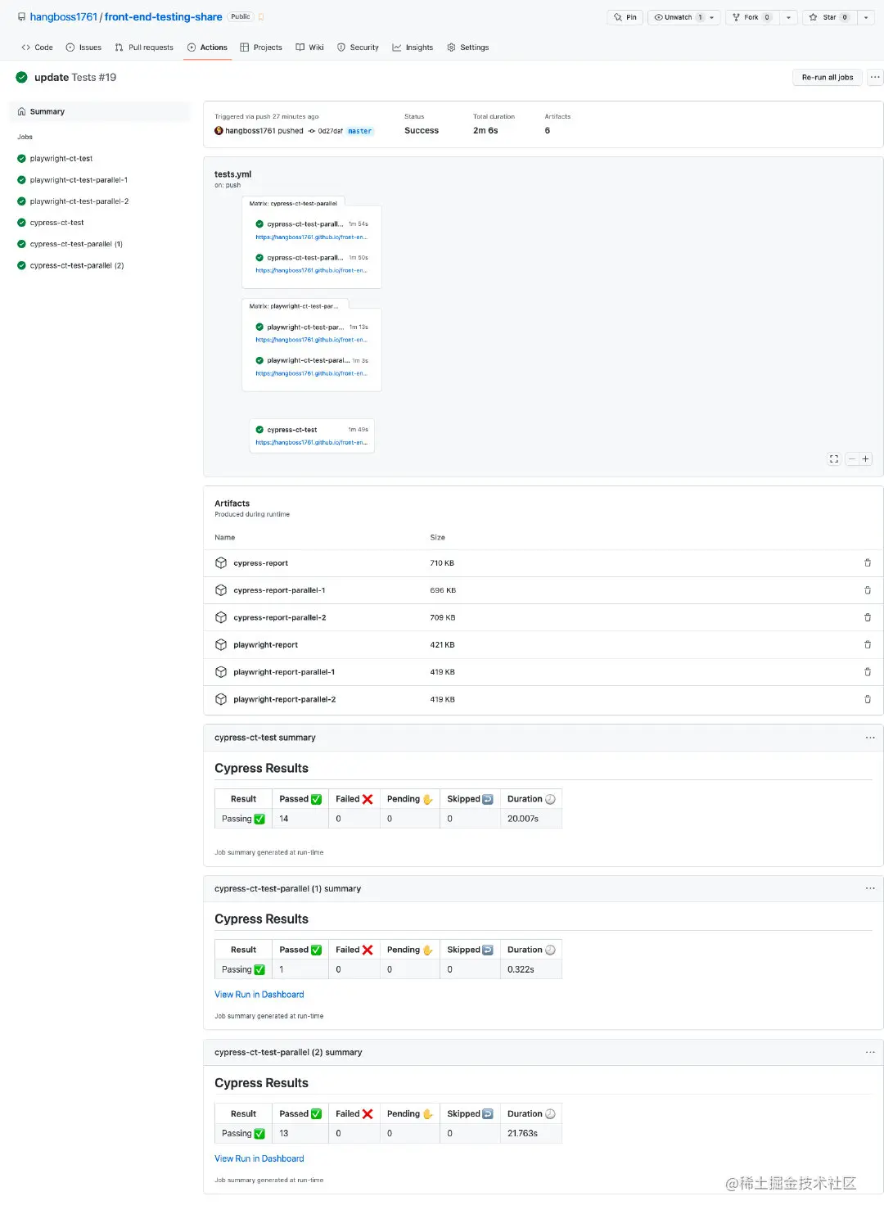Delete the cypress-report-parallel-2 artifact
The height and width of the screenshot is (1219, 884).
click(868, 617)
